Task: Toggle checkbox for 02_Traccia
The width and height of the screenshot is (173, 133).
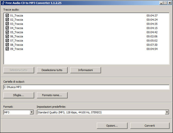Action: 7,20
